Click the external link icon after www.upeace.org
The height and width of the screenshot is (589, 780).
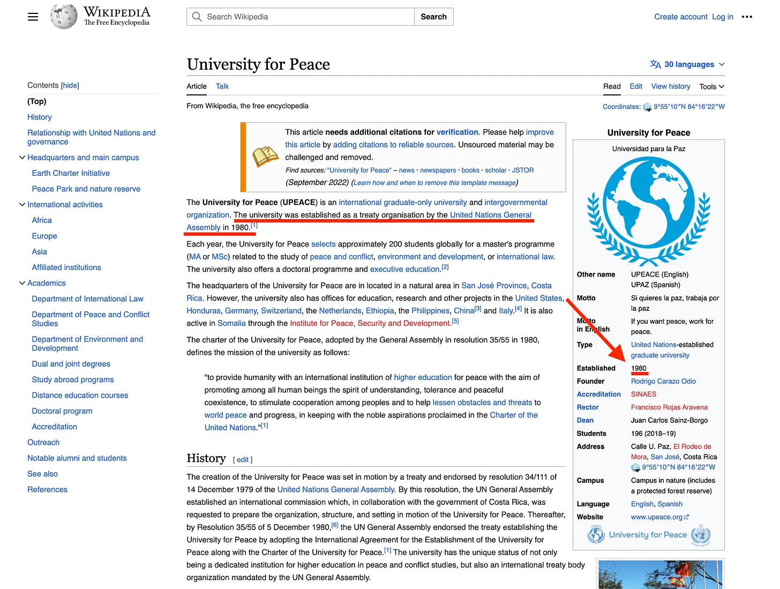tap(687, 517)
